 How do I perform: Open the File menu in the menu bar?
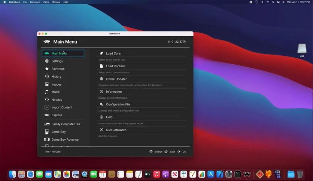[x=25, y=2]
